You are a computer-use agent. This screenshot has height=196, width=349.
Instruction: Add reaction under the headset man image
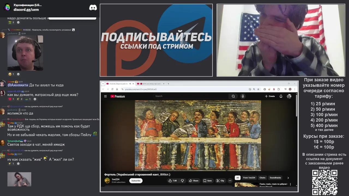coord(18,74)
